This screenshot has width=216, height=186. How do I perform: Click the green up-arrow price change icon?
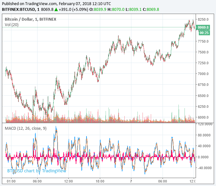pos(56,10)
